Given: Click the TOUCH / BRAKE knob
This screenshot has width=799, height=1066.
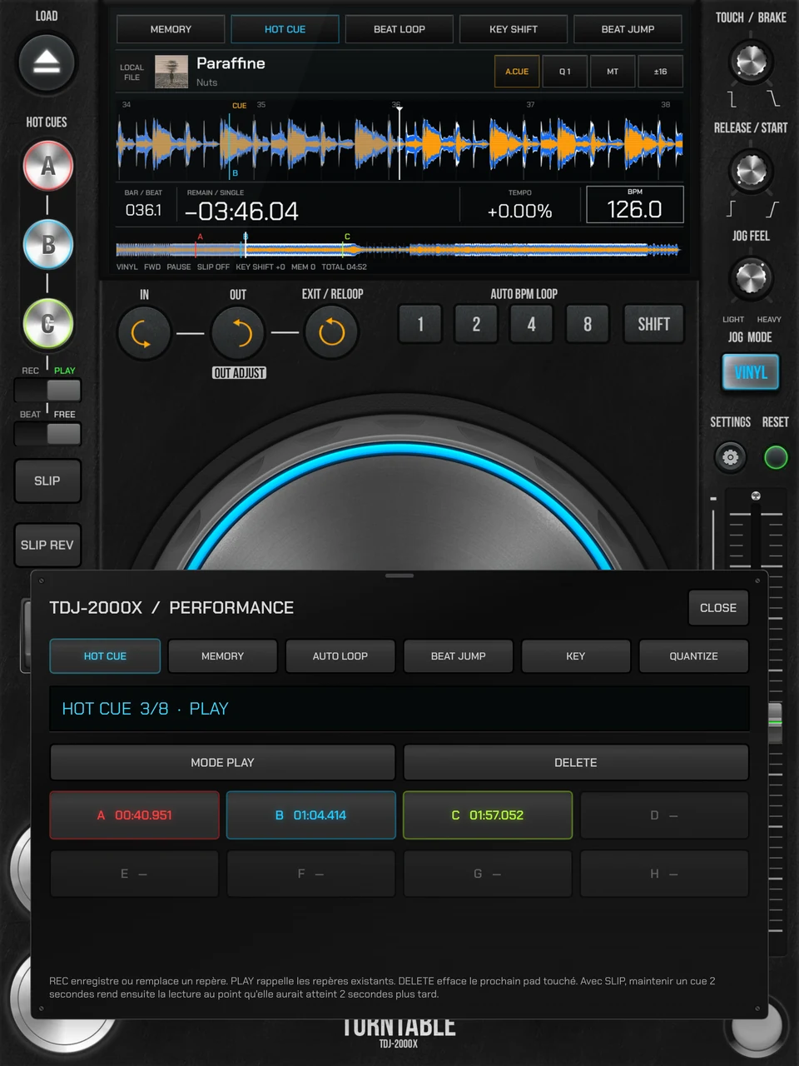Looking at the screenshot, I should (751, 62).
